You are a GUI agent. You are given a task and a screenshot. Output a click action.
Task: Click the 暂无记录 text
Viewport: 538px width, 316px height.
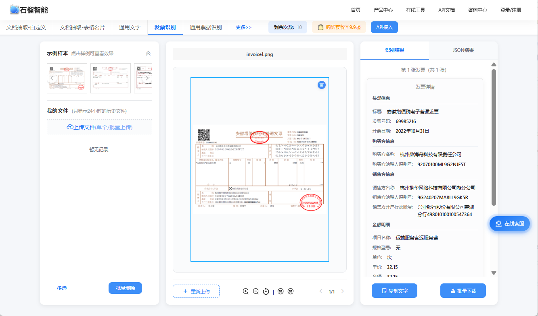99,150
